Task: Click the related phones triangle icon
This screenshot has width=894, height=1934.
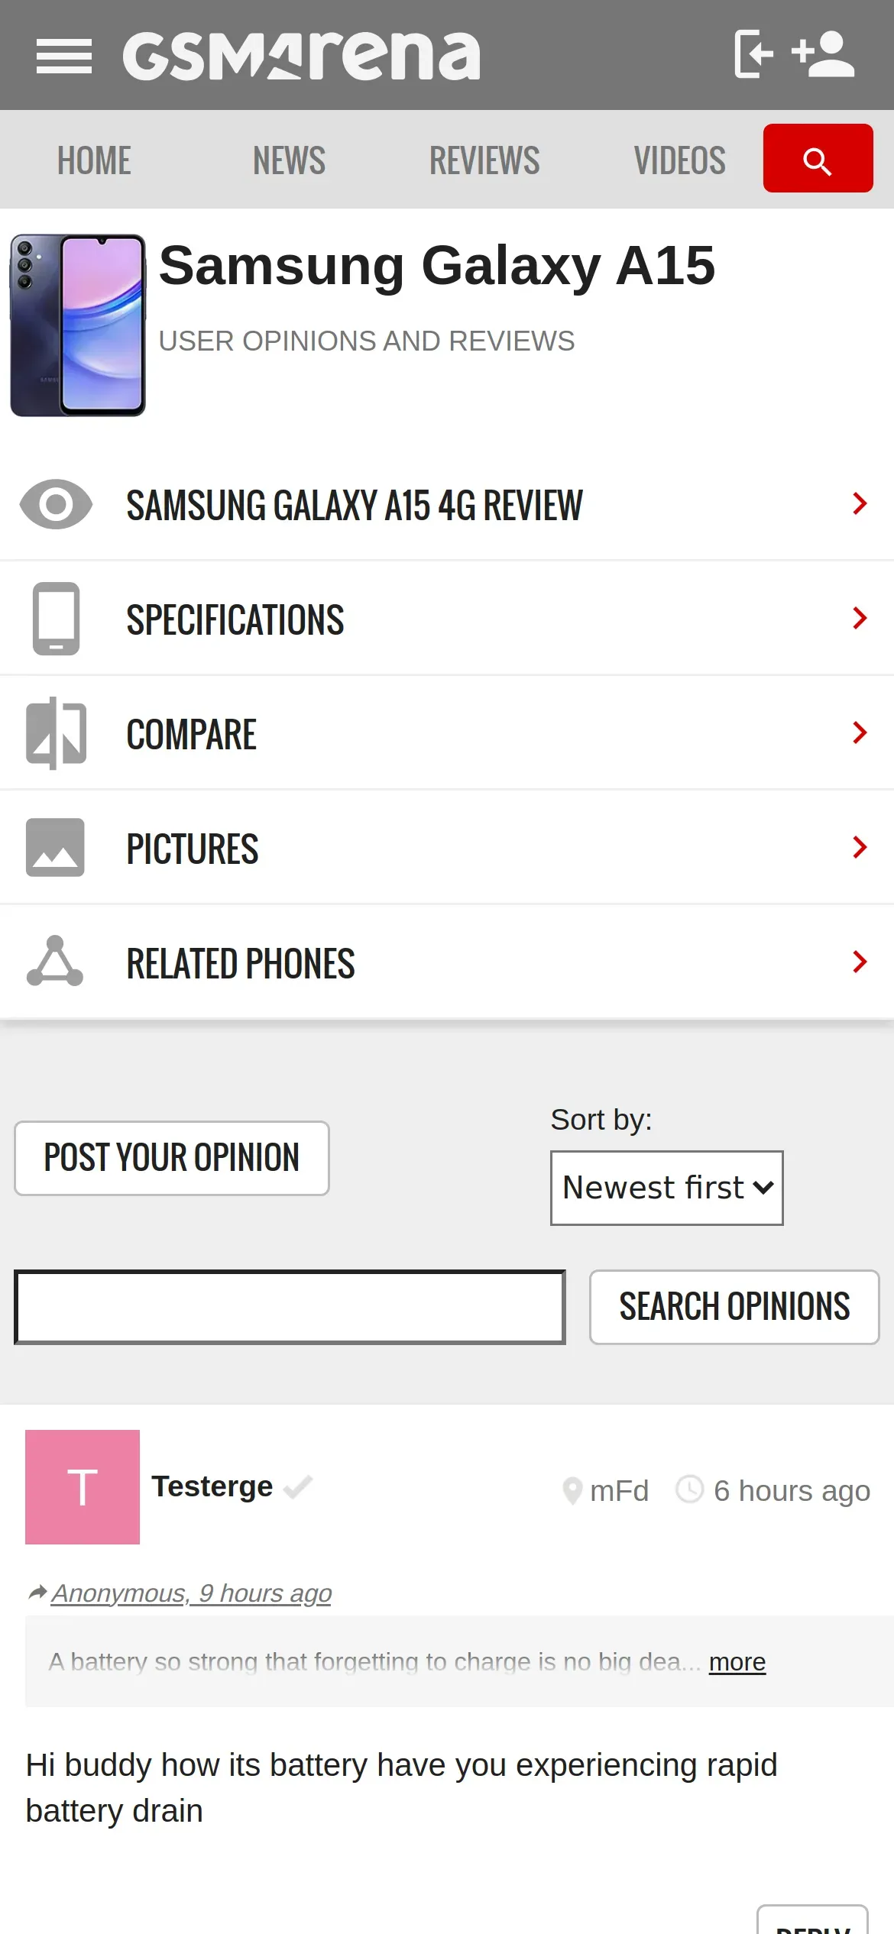Action: 55,961
